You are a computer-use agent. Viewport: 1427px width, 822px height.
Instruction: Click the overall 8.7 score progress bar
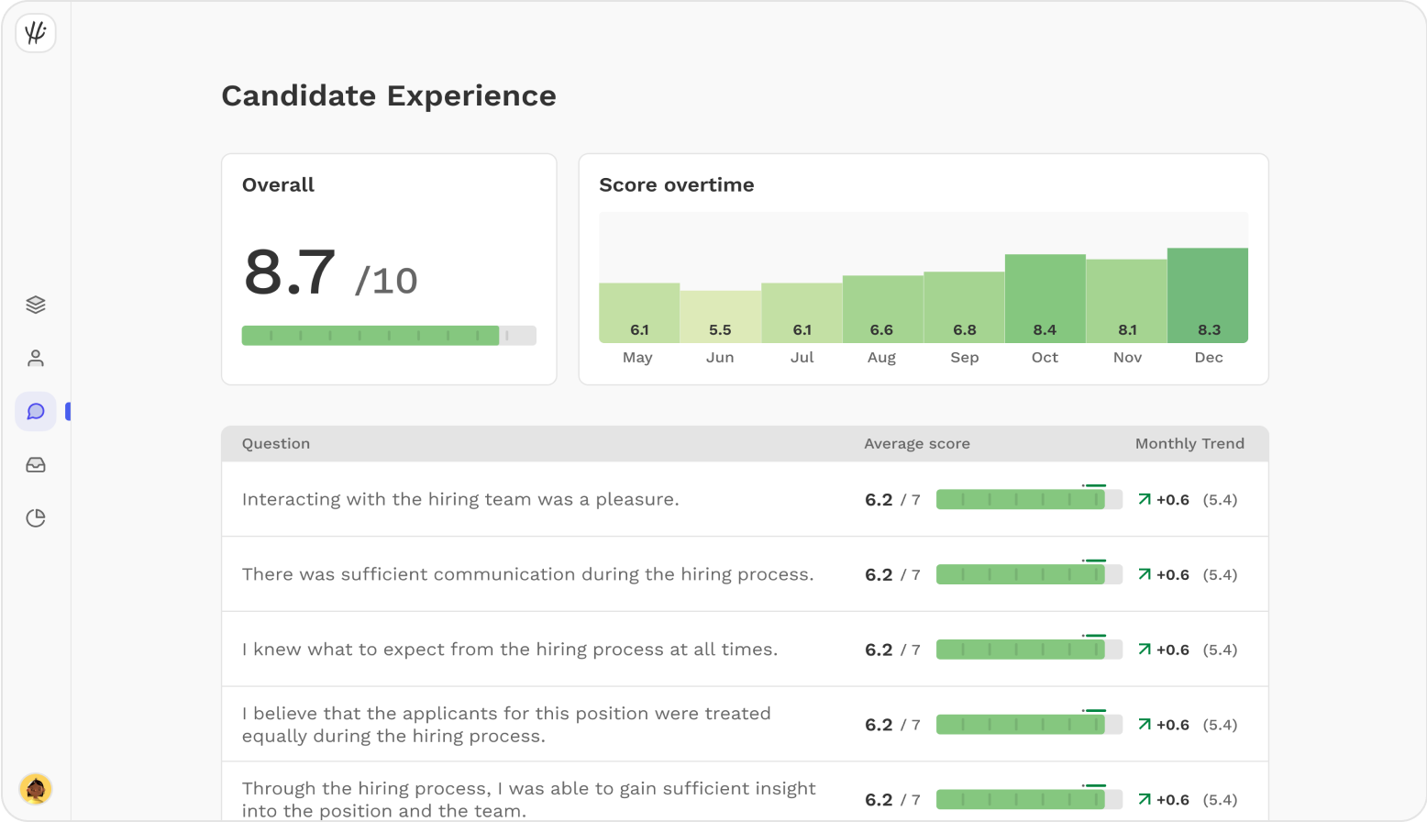click(x=389, y=336)
